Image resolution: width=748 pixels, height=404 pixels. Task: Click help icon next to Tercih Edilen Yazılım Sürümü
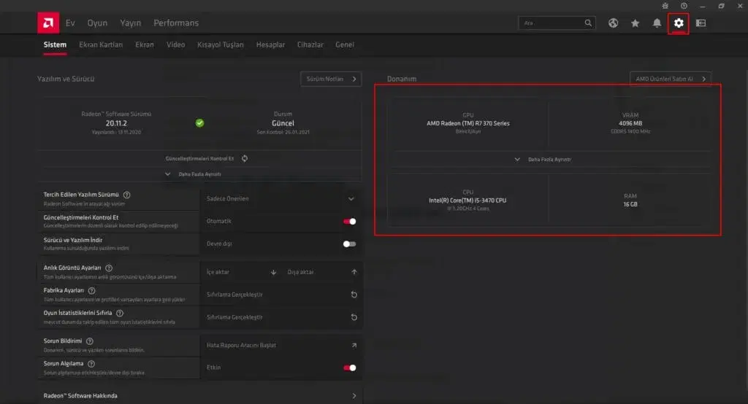(126, 195)
